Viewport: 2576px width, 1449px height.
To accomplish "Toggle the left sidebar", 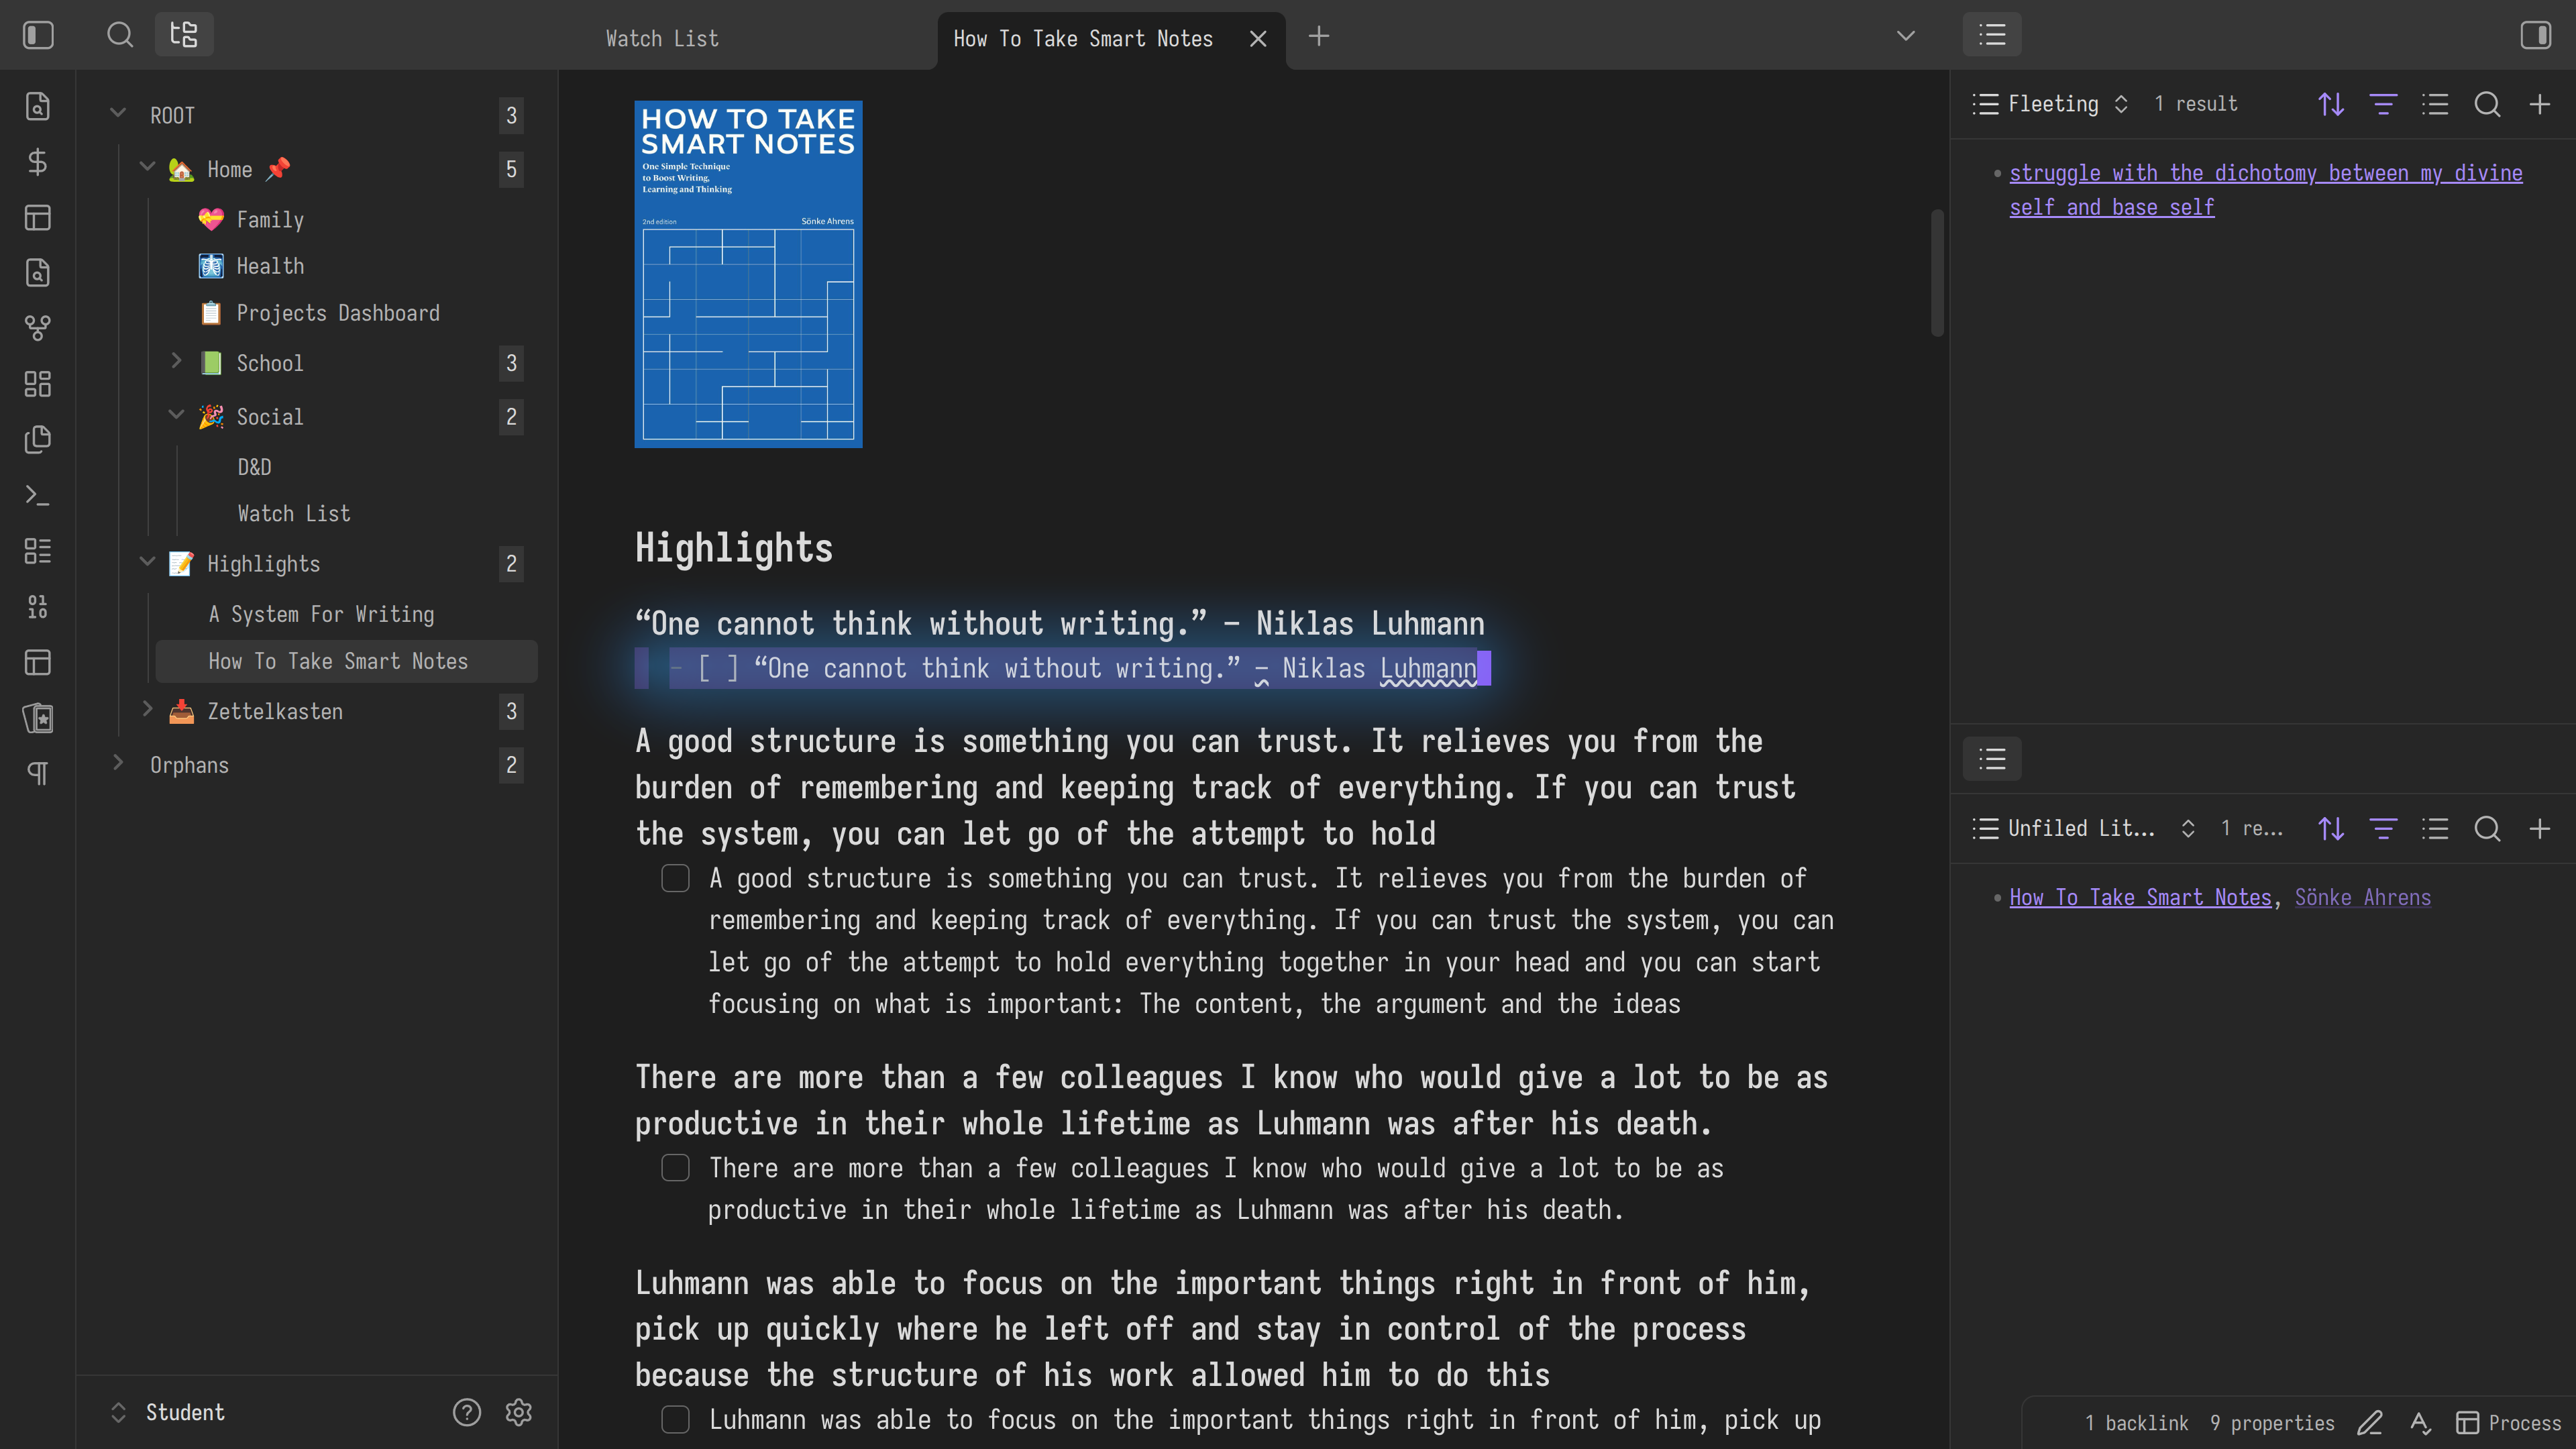I will tap(38, 36).
